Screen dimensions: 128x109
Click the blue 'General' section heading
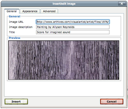(14, 16)
